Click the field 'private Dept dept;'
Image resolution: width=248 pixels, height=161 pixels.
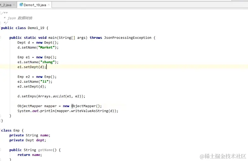coord(28,140)
